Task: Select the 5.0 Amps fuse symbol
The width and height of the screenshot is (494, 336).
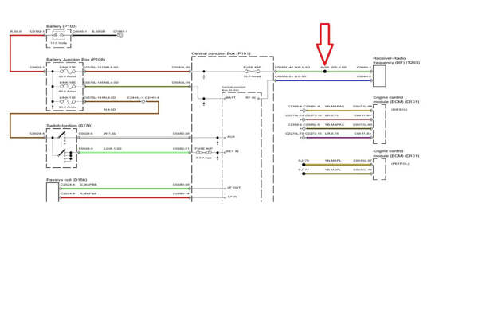Action: tap(204, 153)
